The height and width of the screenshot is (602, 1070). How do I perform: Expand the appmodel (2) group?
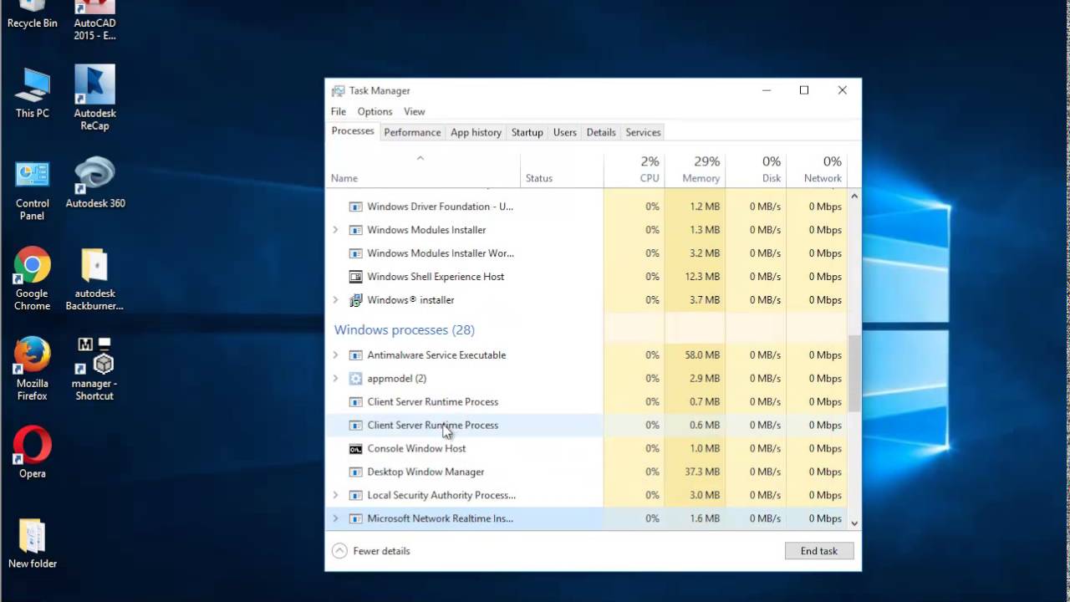(336, 379)
